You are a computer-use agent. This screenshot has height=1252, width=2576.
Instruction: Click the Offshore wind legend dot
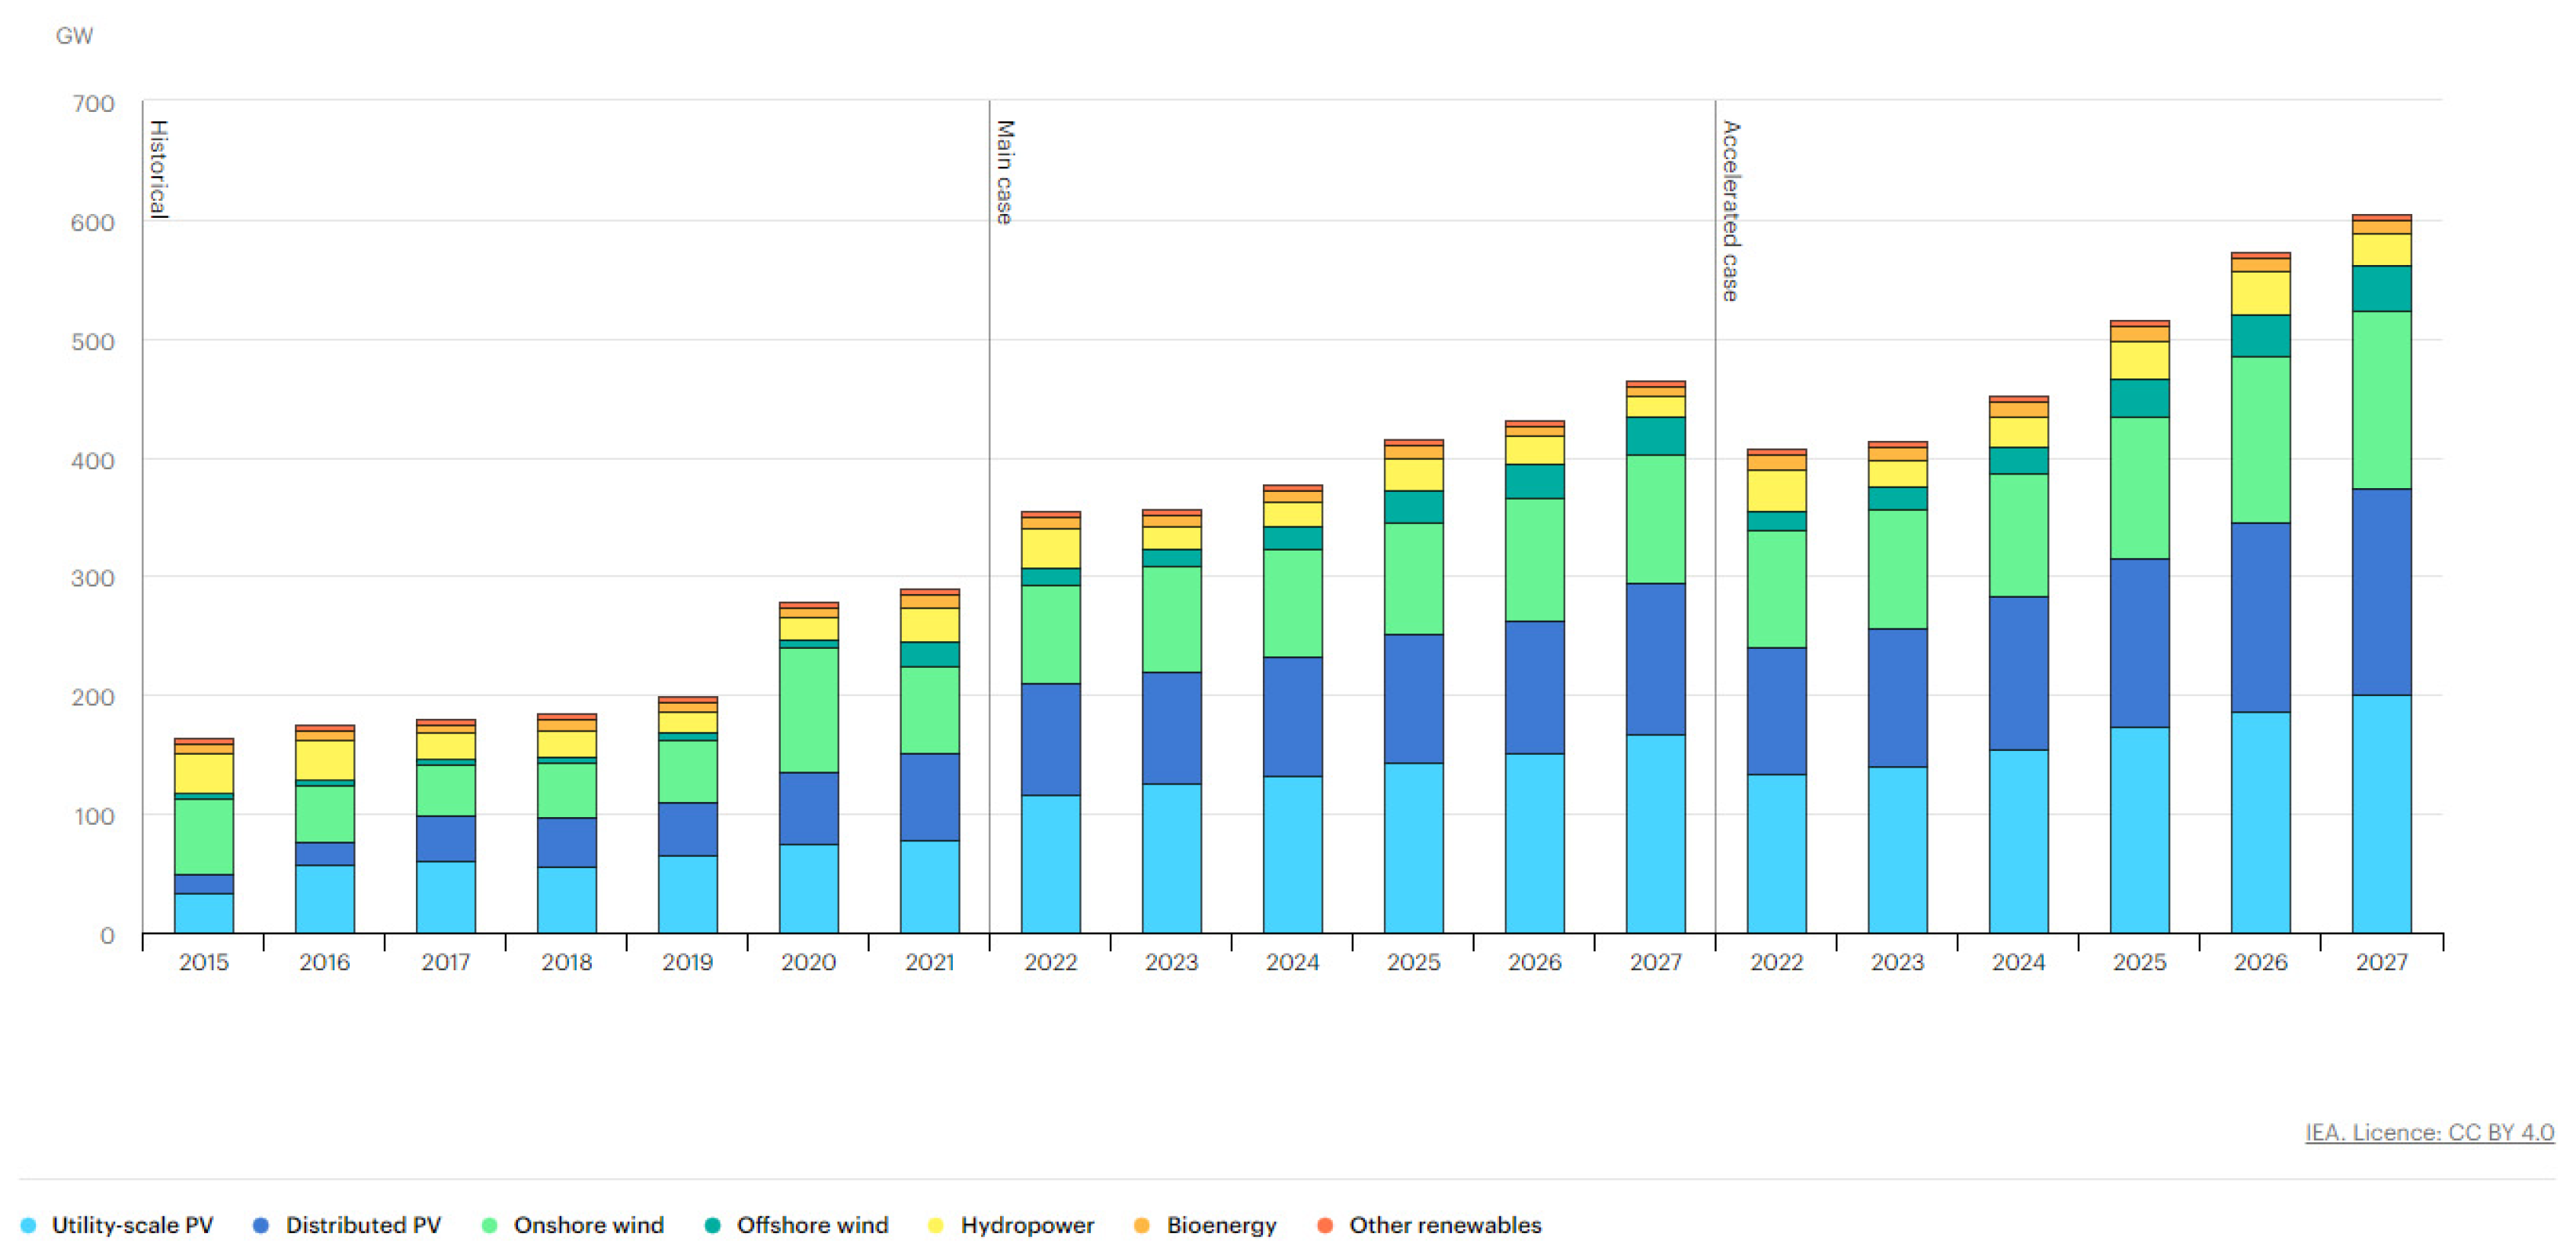712,1225
